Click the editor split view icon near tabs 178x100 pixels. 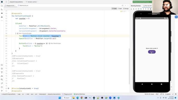(x=122, y=6)
